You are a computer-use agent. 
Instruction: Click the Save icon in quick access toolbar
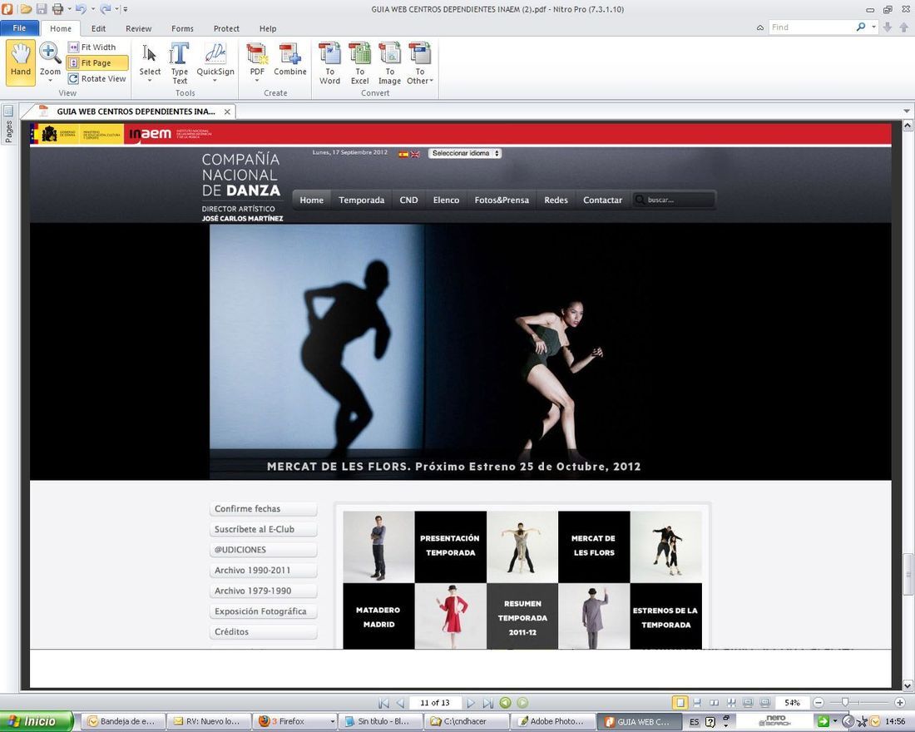42,9
